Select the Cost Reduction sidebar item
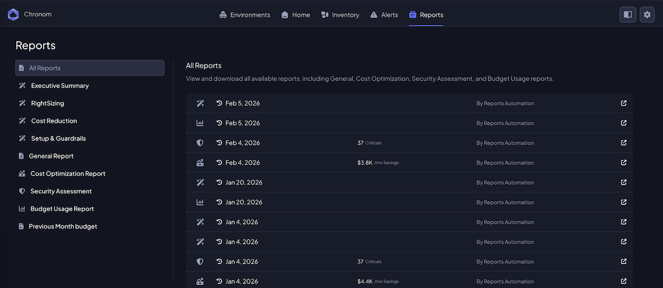 click(54, 121)
